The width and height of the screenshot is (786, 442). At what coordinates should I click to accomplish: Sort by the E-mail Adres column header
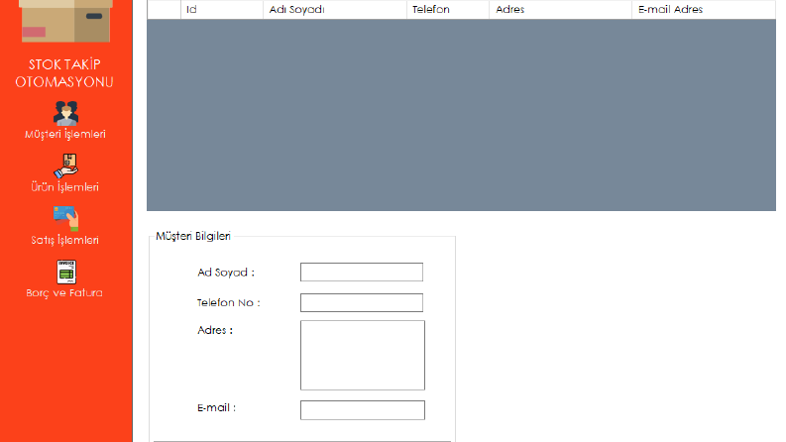coord(704,10)
